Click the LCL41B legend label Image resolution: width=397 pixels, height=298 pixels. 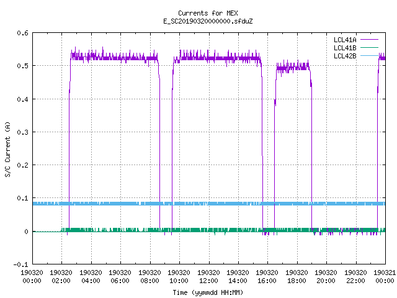pyautogui.click(x=345, y=48)
